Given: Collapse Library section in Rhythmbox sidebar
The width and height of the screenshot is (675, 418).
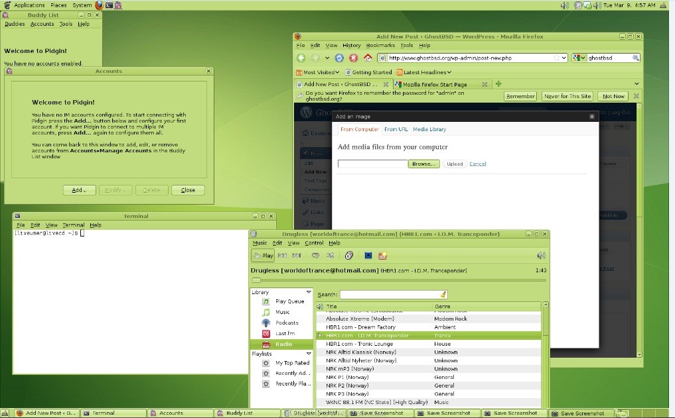Looking at the screenshot, I should pyautogui.click(x=309, y=291).
